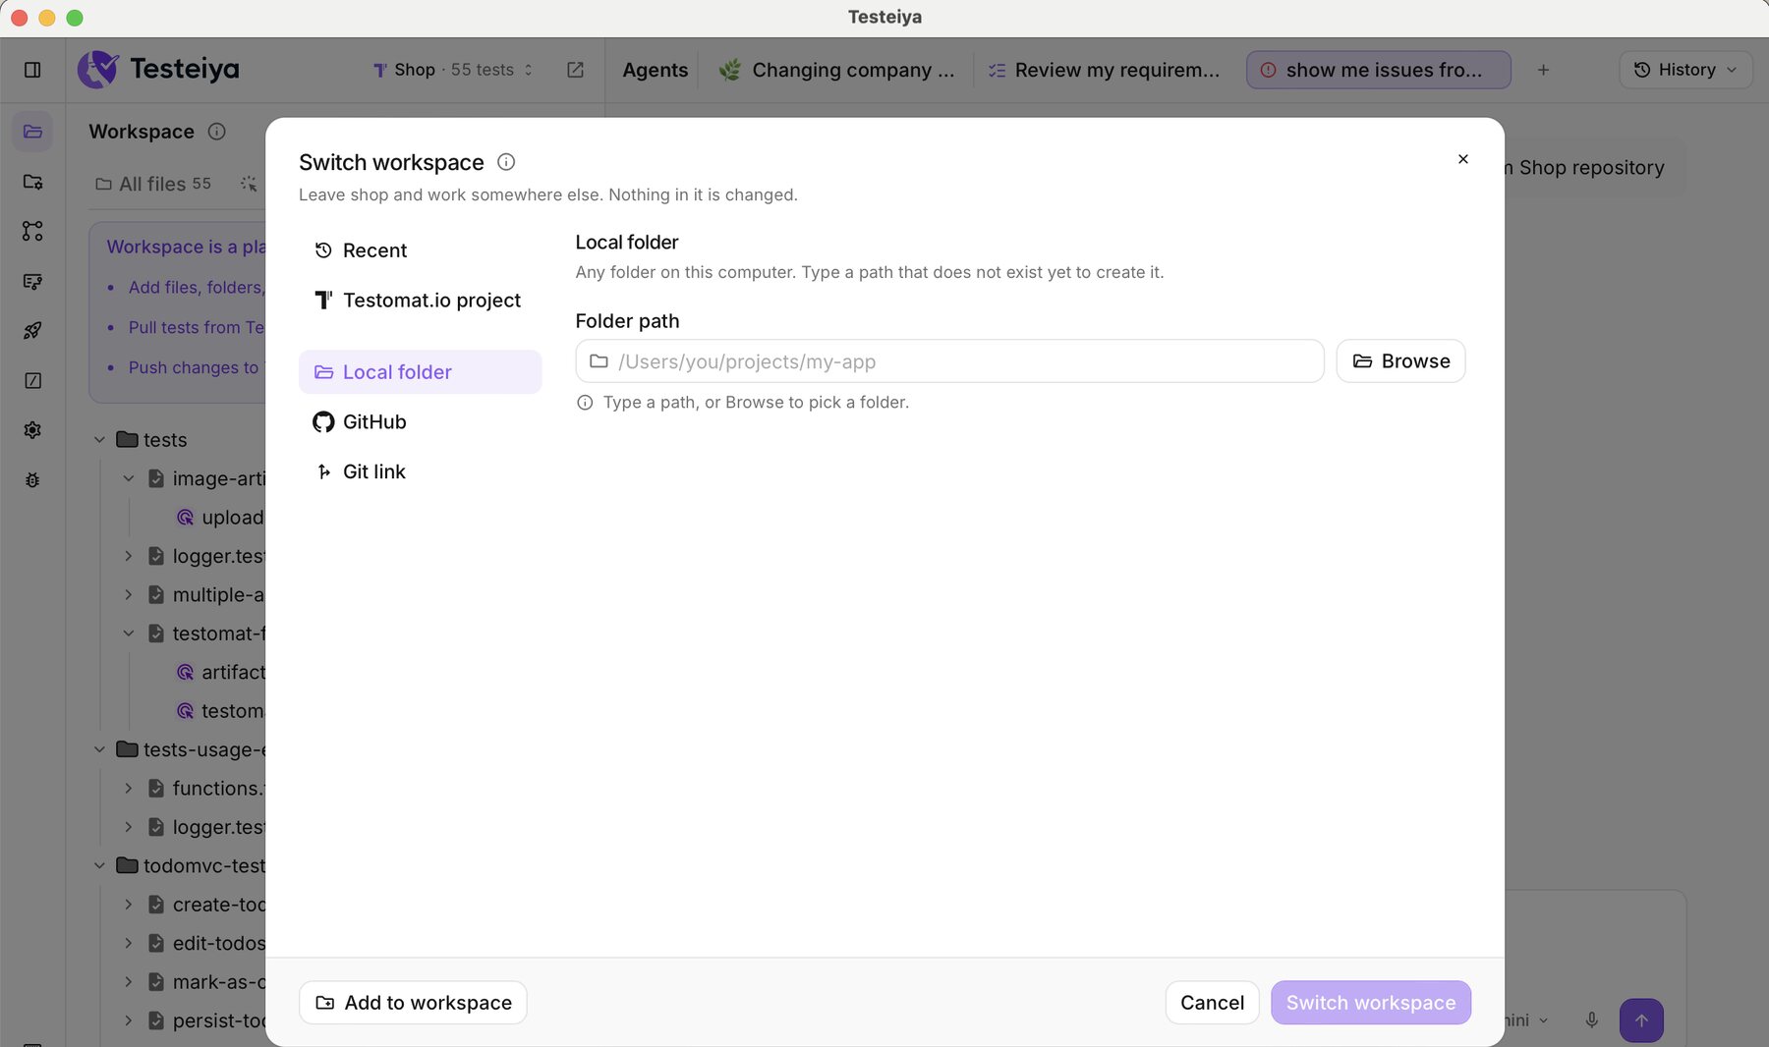Open the git branches sidebar icon

(32, 231)
